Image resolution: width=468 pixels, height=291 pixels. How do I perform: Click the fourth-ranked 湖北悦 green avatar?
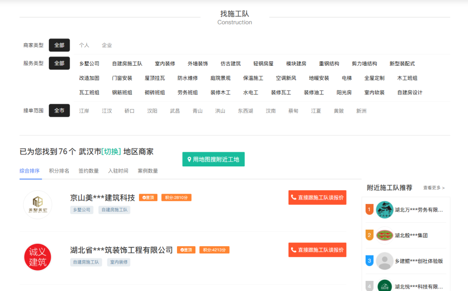pos(384,286)
